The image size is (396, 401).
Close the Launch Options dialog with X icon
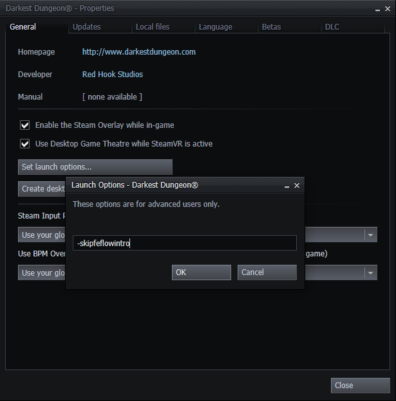tap(297, 185)
